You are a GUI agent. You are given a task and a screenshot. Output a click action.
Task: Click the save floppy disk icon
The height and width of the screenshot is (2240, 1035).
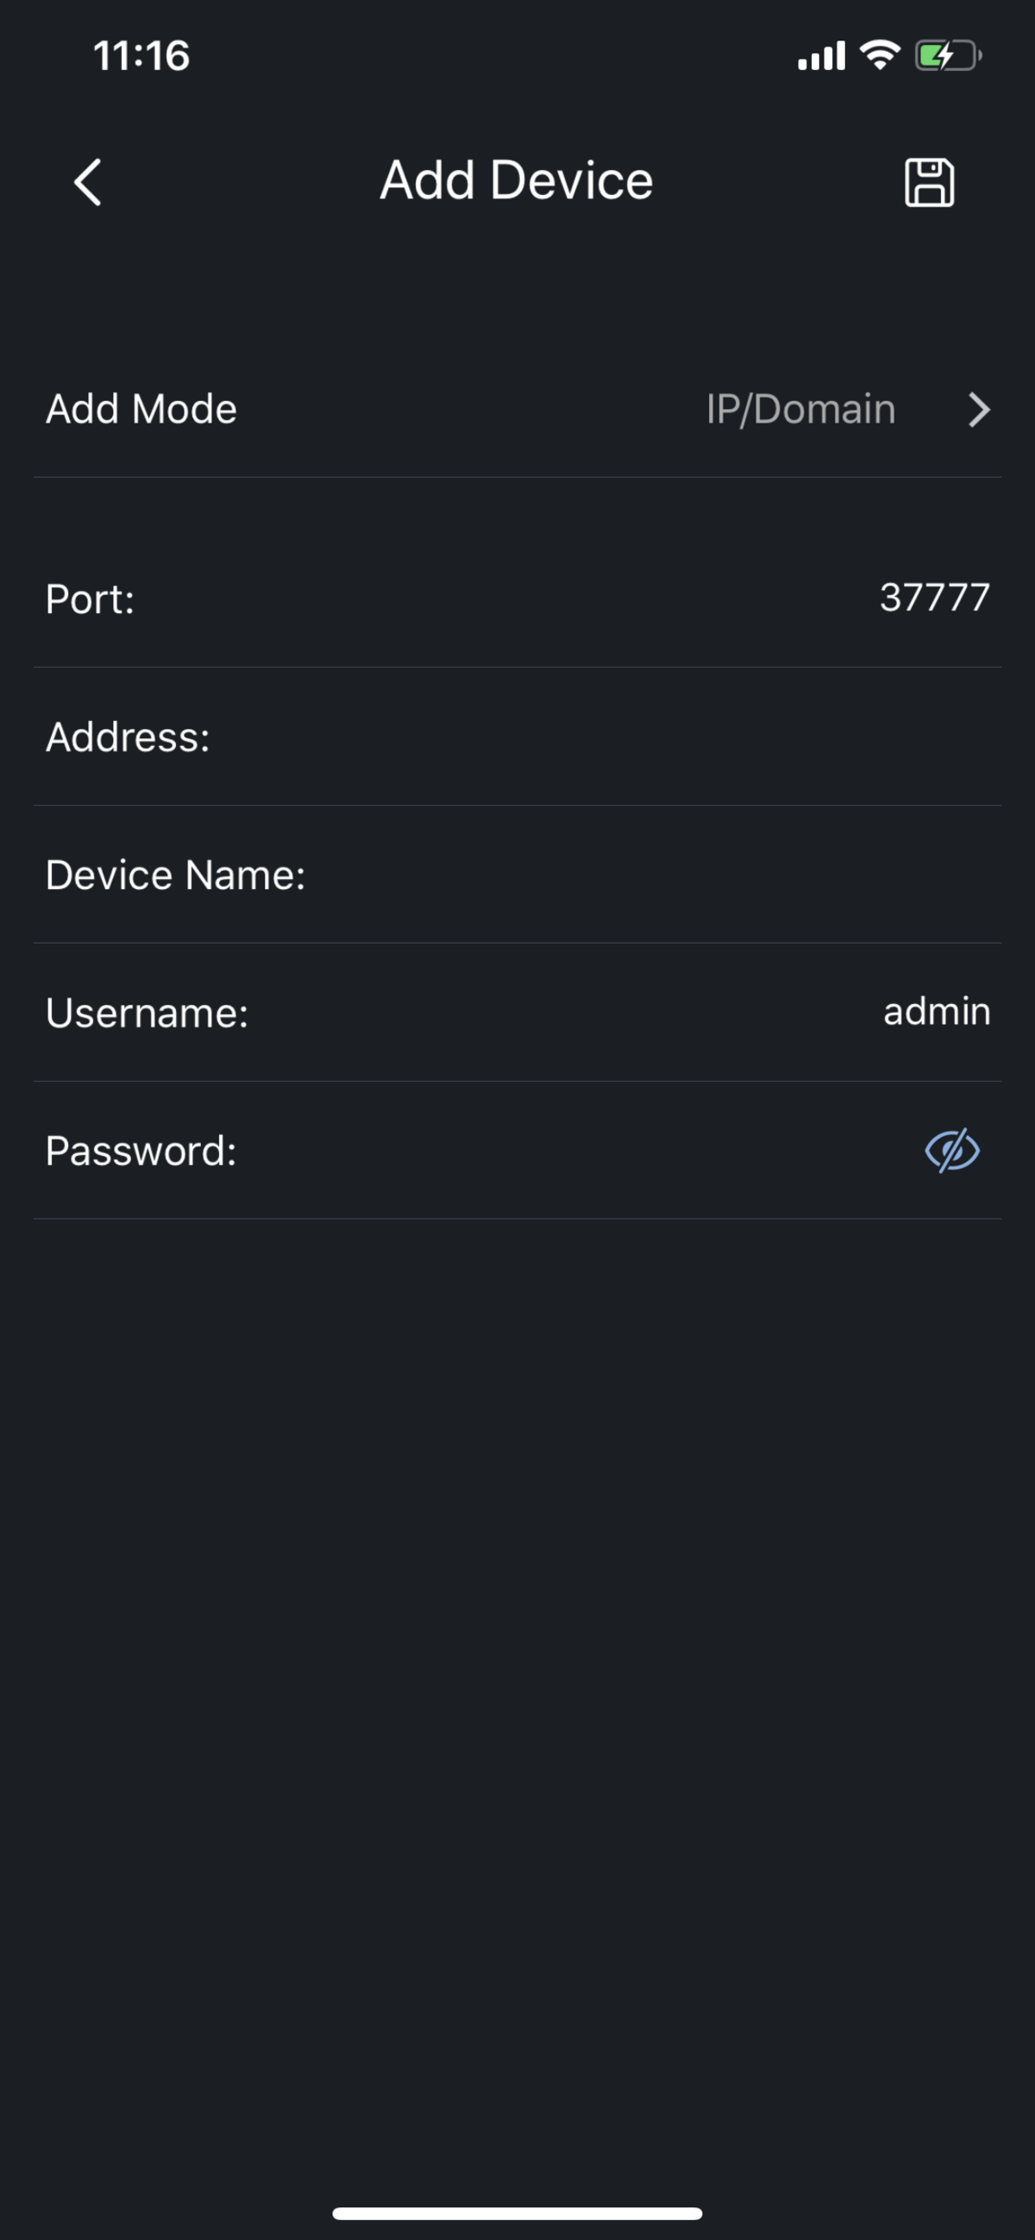(929, 182)
